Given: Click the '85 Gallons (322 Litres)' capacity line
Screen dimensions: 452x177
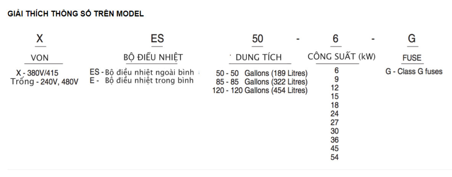Looking at the screenshot, I should [262, 82].
